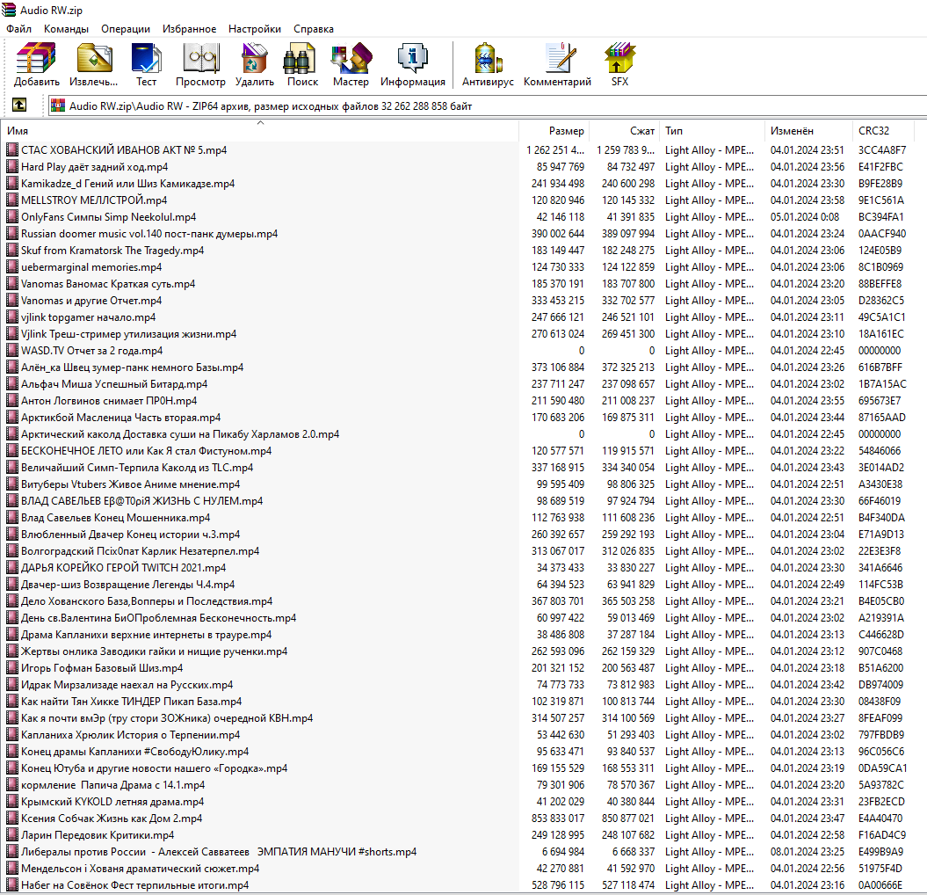927x895 pixels.
Task: Open the Команды menu
Action: tap(66, 29)
